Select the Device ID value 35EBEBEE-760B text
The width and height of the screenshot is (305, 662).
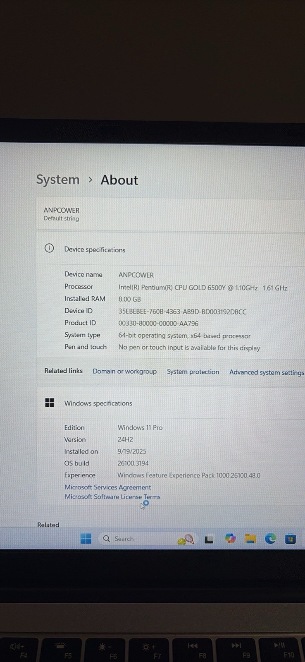[182, 312]
